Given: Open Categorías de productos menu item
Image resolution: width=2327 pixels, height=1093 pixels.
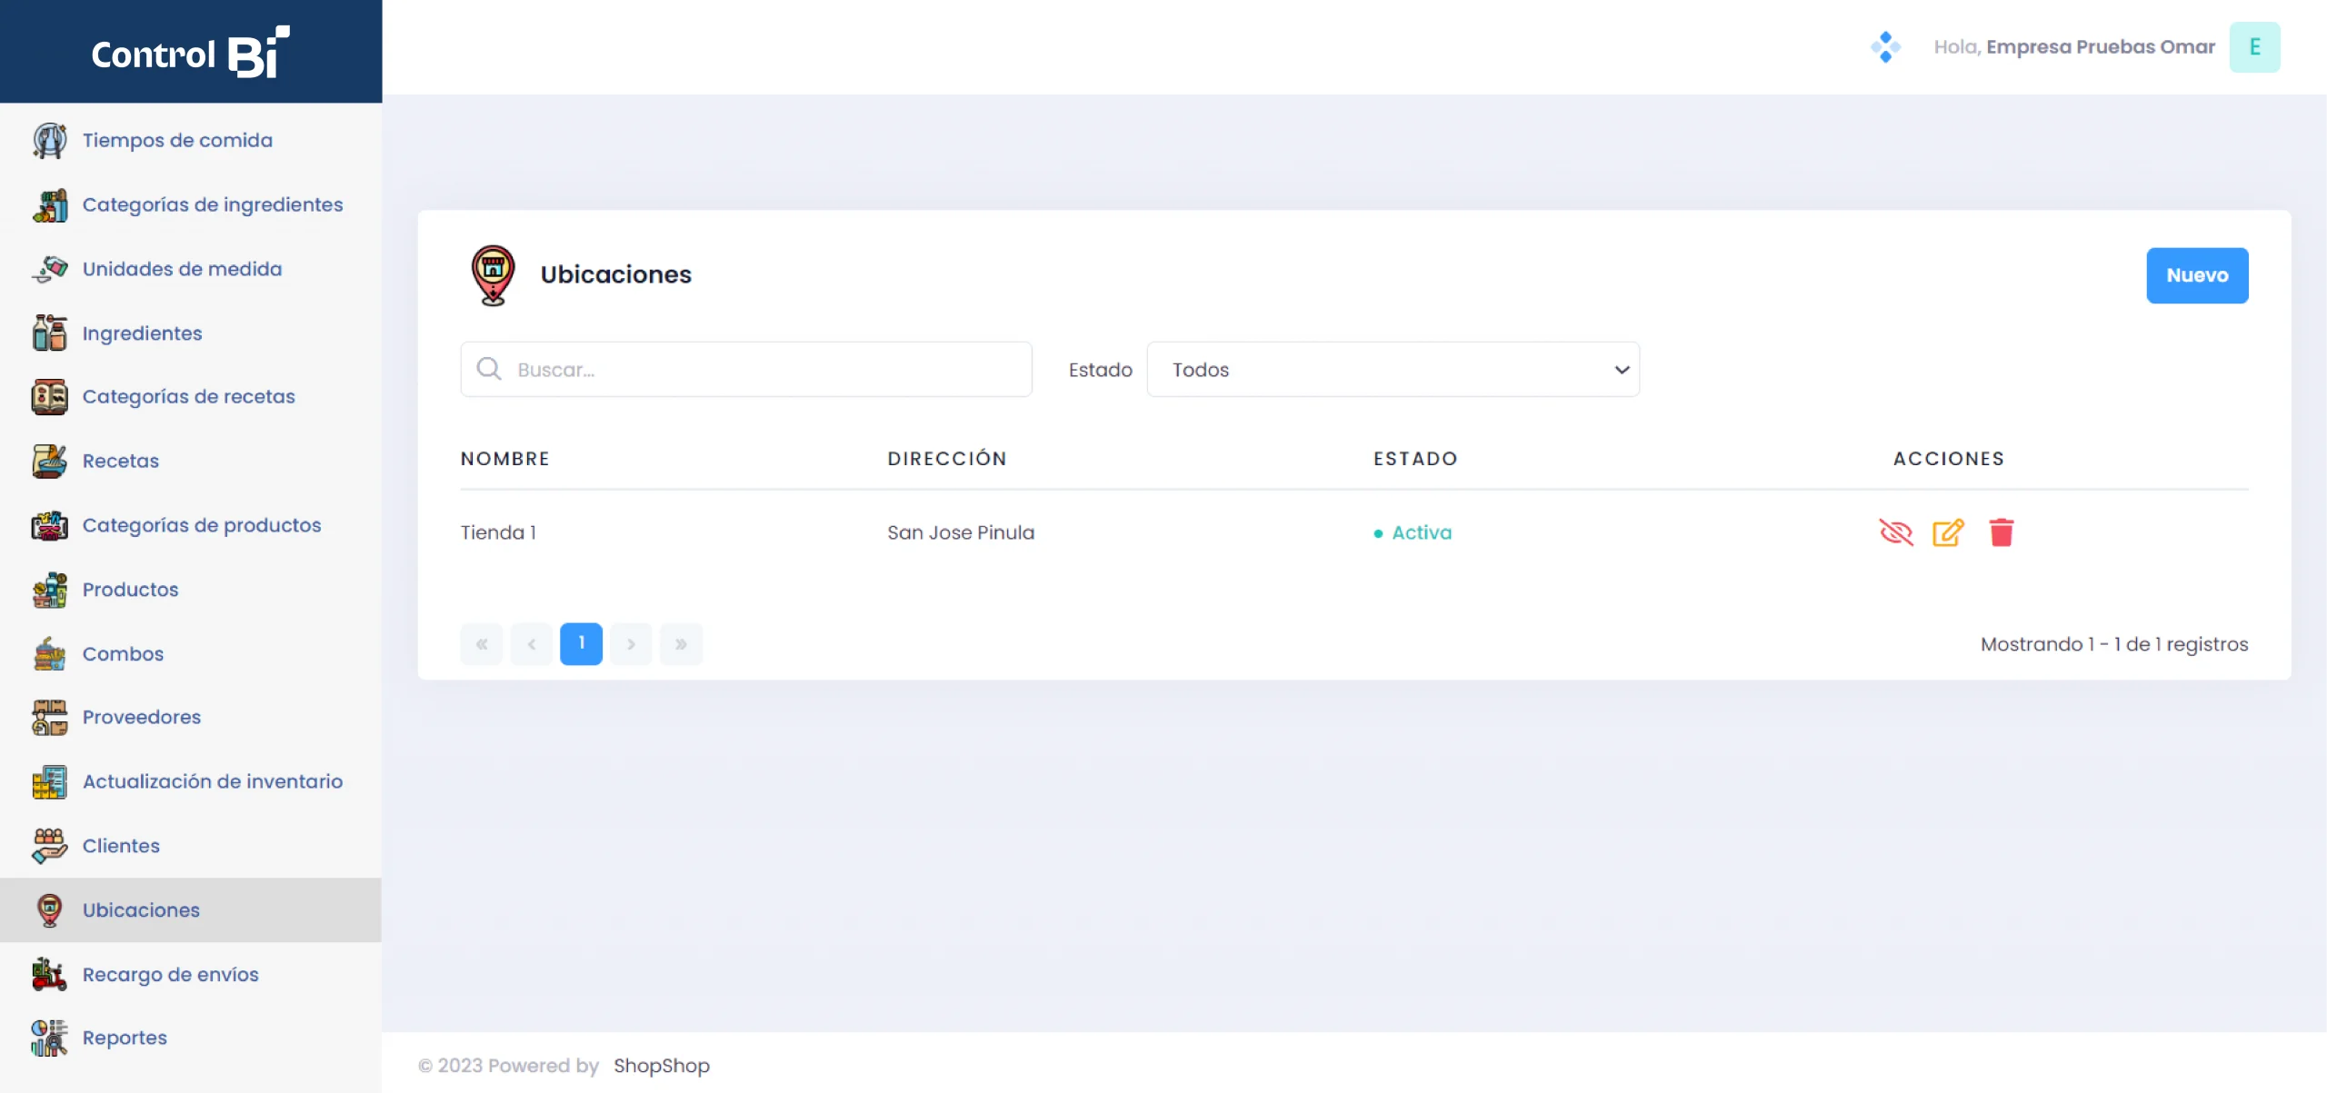Looking at the screenshot, I should tap(191, 526).
